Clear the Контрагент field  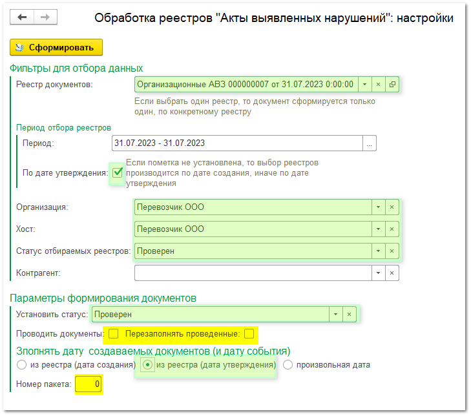click(392, 273)
